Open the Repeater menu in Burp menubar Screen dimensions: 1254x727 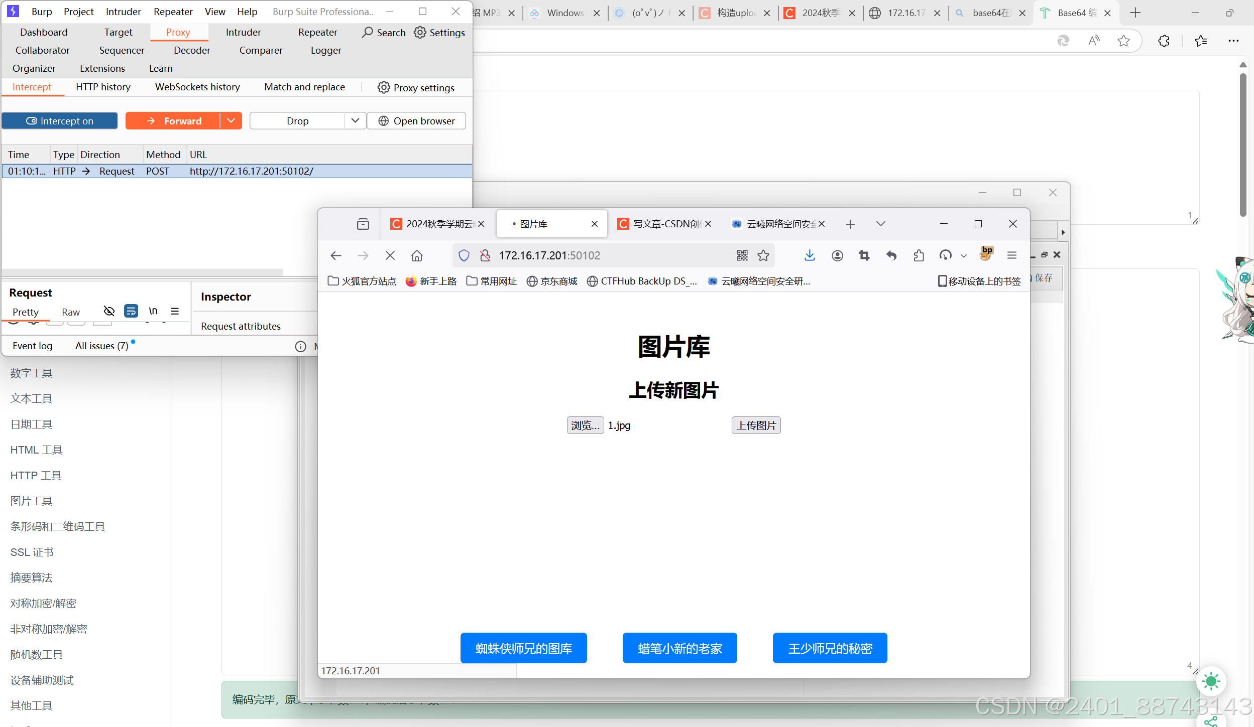(x=172, y=12)
